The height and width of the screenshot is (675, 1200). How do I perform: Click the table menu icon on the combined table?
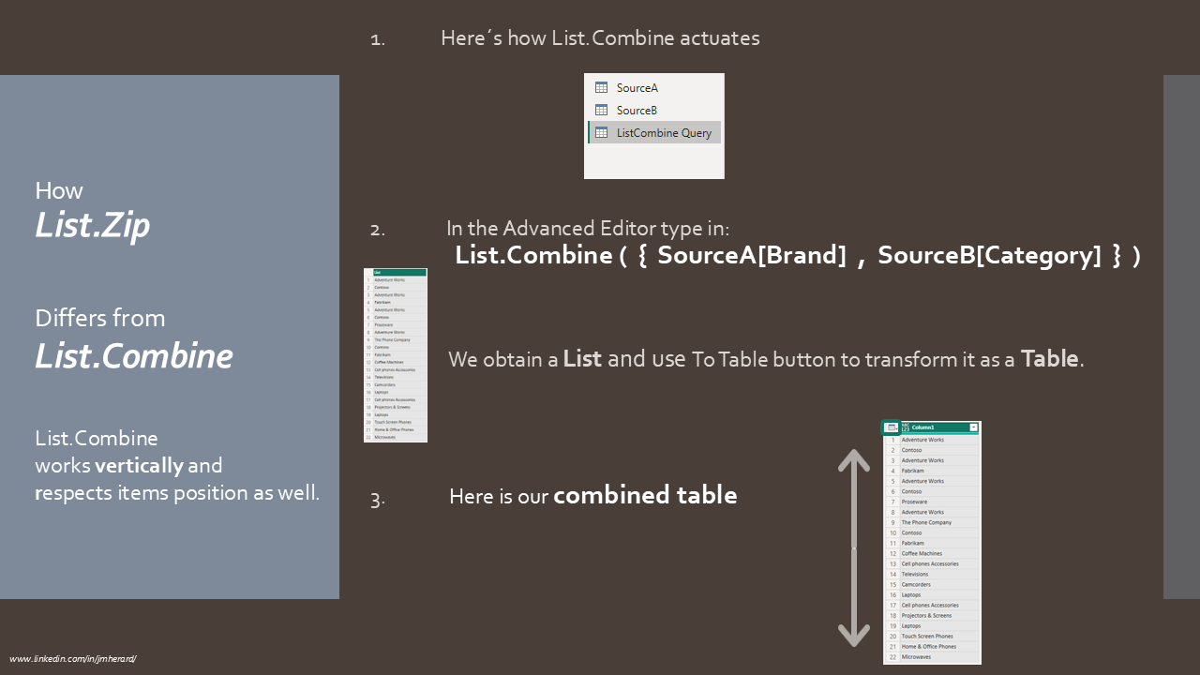click(891, 427)
